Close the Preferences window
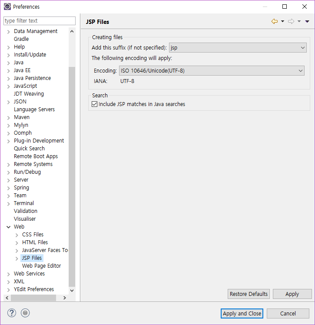Image resolution: width=315 pixels, height=325 pixels. pos(305,7)
